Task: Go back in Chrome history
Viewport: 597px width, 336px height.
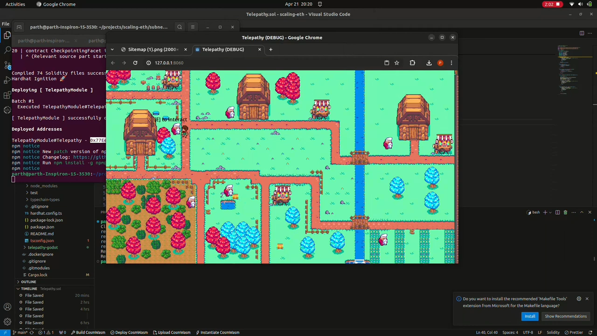Action: (x=113, y=63)
